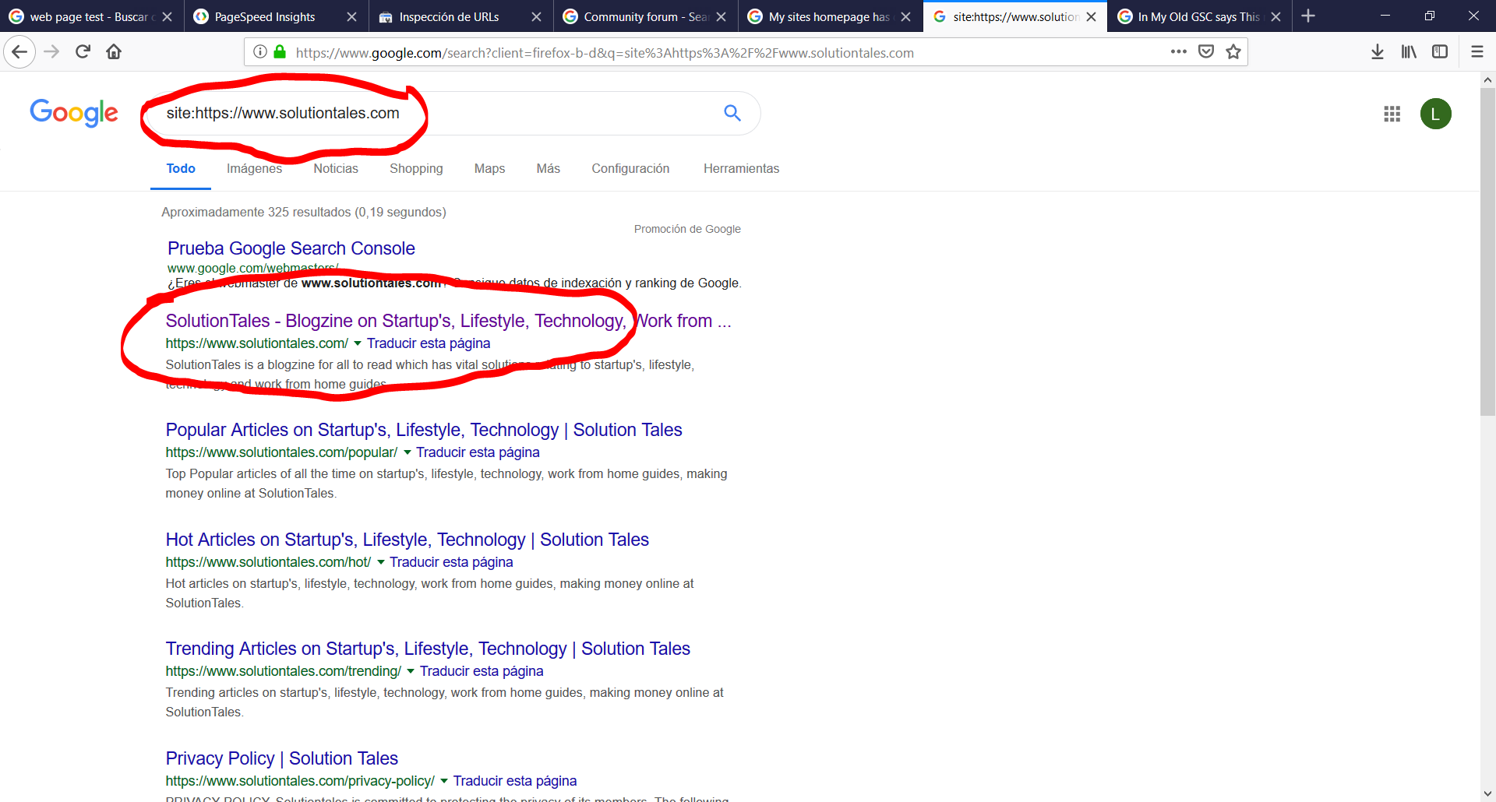
Task: Translate the Hot Articles page
Action: [x=451, y=562]
